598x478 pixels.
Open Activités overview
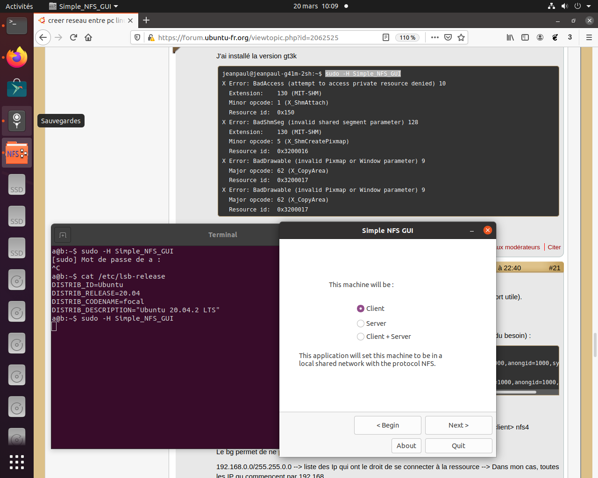pos(19,6)
